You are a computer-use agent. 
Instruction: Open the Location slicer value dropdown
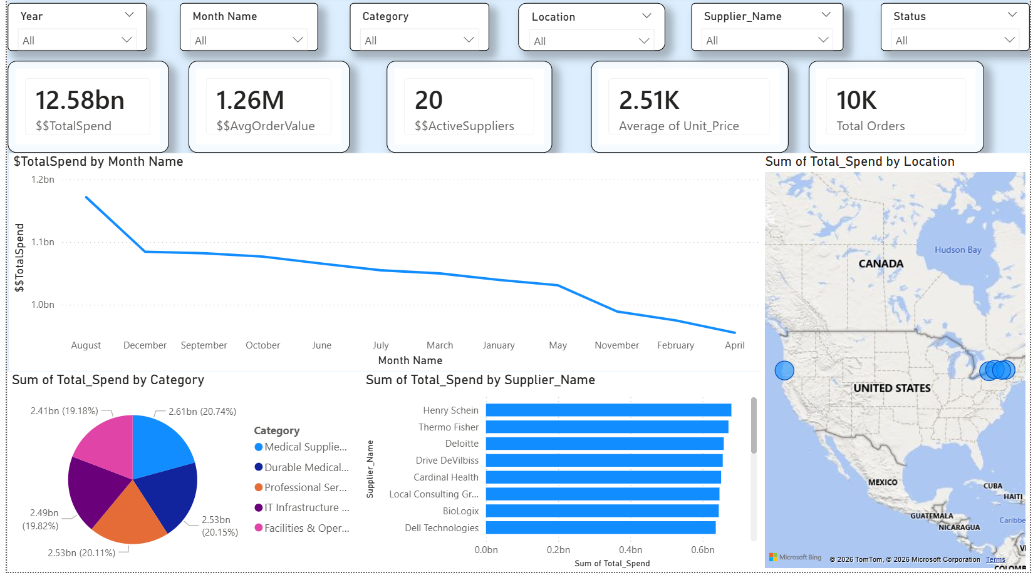591,41
